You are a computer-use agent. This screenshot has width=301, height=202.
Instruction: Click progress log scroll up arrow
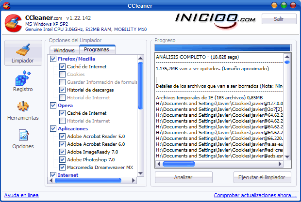coord(287,57)
